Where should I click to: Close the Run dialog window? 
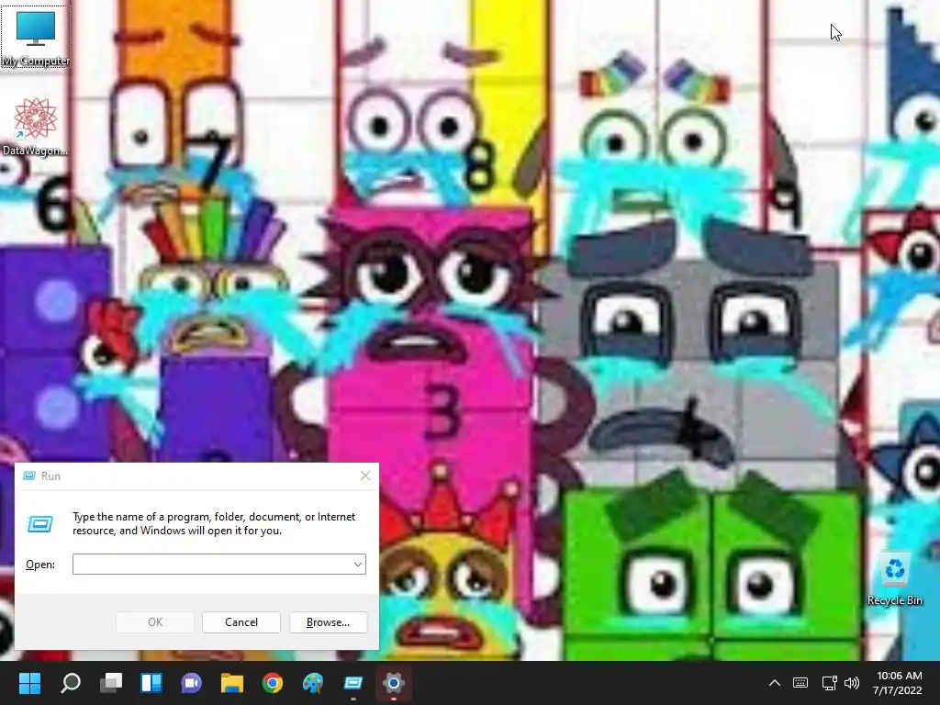(x=365, y=476)
